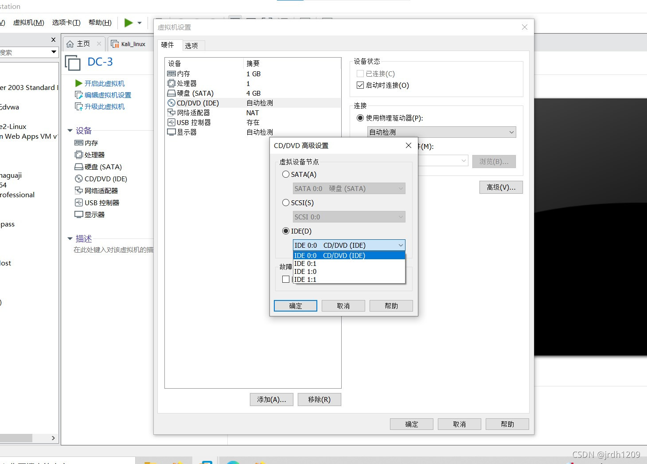This screenshot has width=647, height=464.
Task: Click the 浏览(B)... button
Action: [x=494, y=161]
